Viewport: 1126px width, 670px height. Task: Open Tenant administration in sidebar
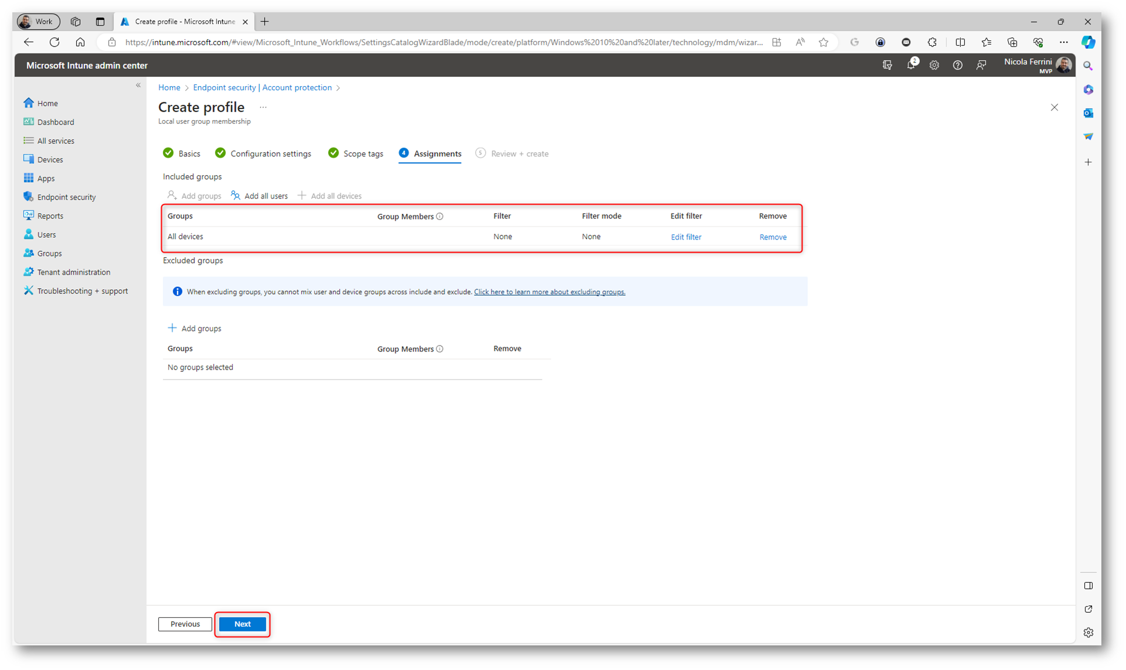(x=73, y=272)
